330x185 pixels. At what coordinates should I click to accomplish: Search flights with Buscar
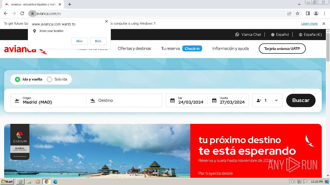coord(301,100)
